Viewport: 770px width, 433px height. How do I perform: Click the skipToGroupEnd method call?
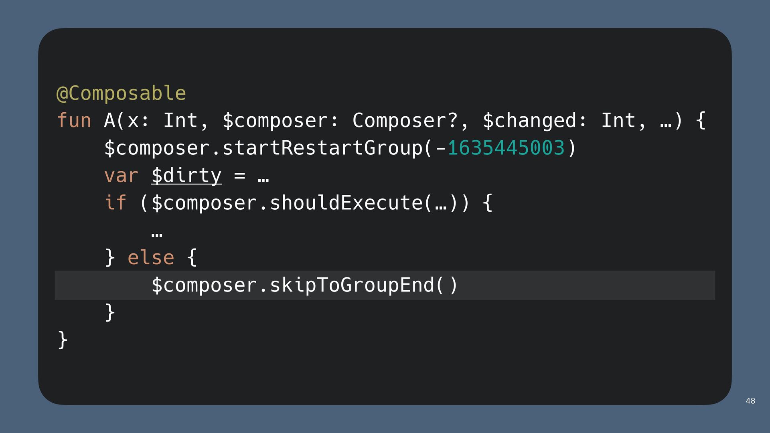pyautogui.click(x=352, y=285)
